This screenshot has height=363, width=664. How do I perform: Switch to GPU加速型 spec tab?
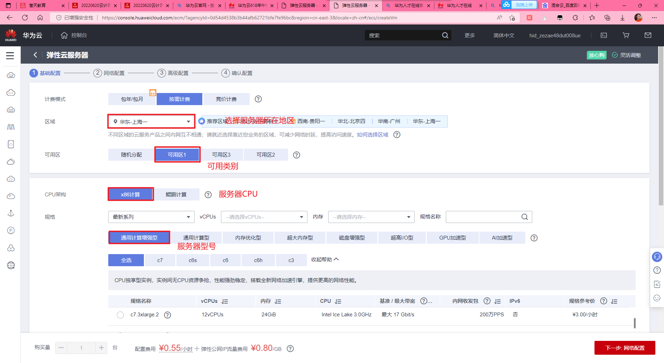point(452,238)
